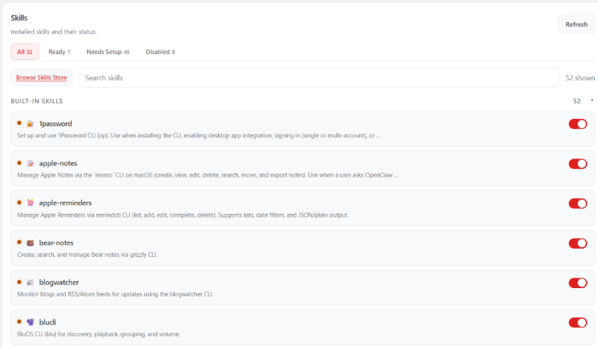The width and height of the screenshot is (598, 348).
Task: Click the apple-notes notepad icon
Action: [x=30, y=163]
